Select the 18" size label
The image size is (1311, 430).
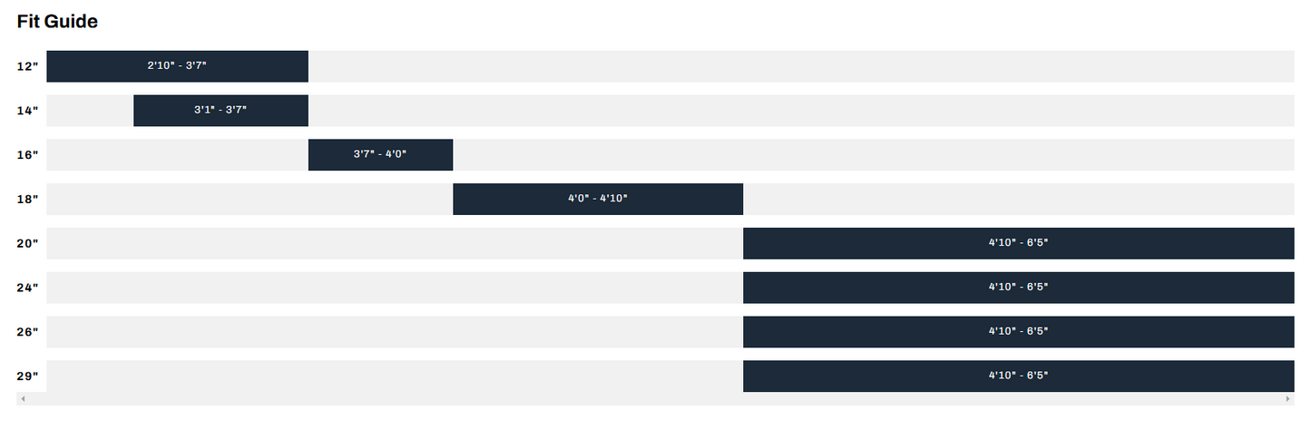click(x=28, y=200)
